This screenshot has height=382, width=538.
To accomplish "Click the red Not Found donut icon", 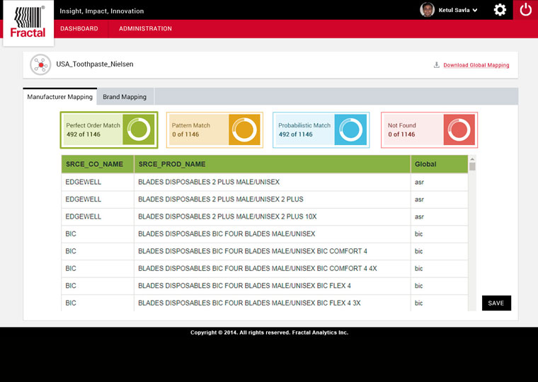I will coord(459,129).
